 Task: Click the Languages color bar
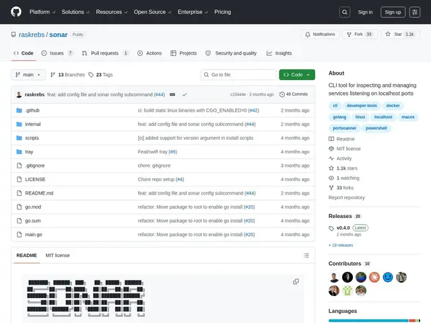pos(374,320)
